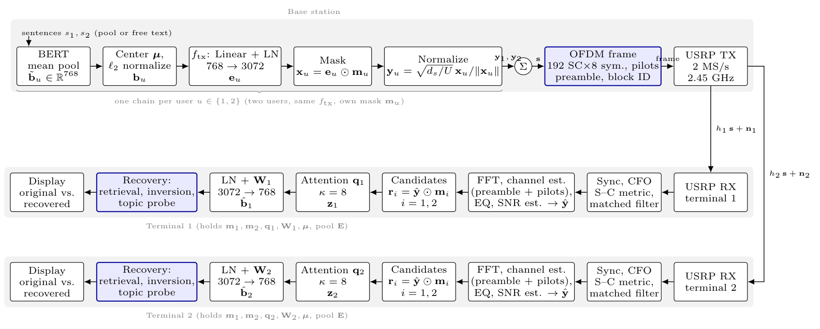
Task: Click the FFT, channel est. block in Terminal 1
Action: (x=521, y=192)
